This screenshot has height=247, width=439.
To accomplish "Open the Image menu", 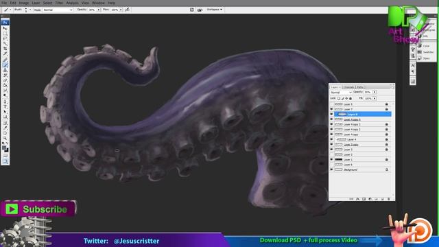I will click(24, 3).
